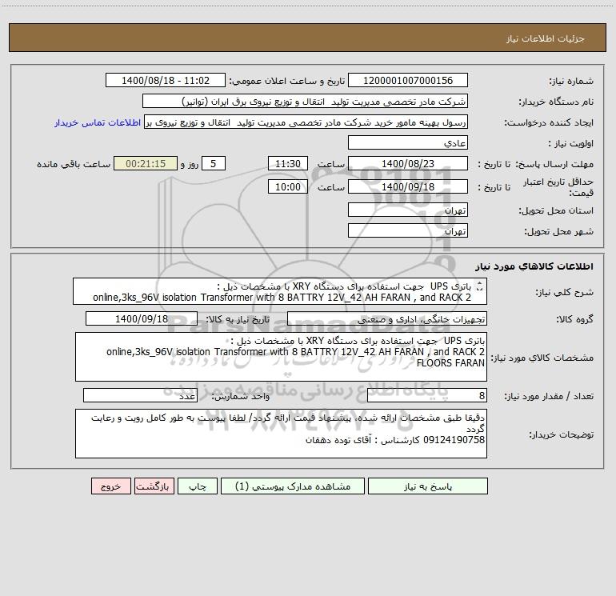Click the توضیحات خریدار label

561,434
